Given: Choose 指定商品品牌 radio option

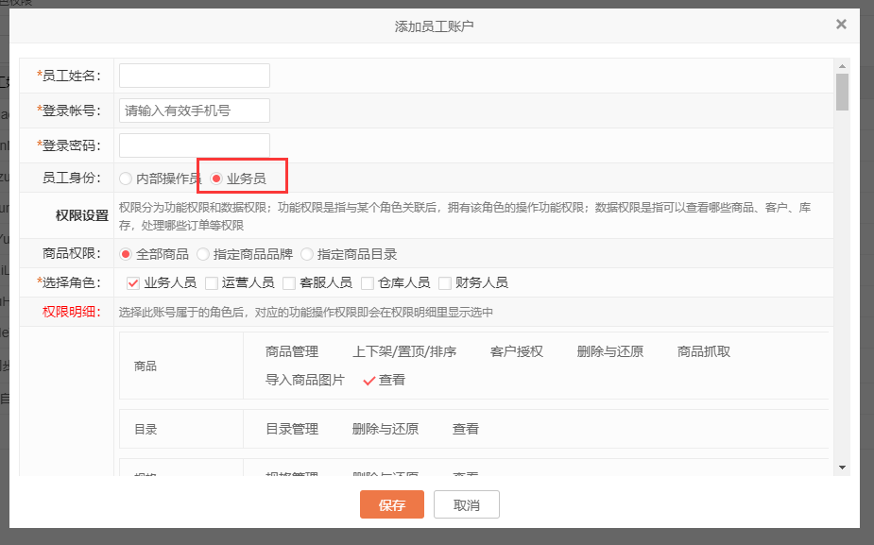Looking at the screenshot, I should pos(203,254).
